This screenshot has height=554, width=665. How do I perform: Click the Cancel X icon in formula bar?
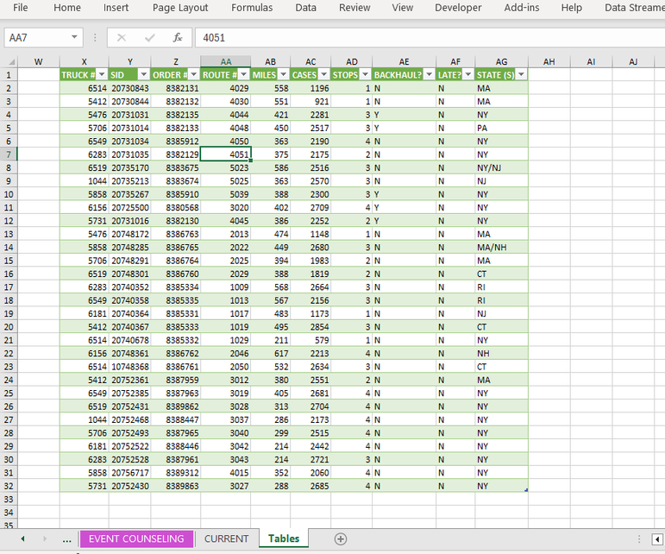(x=122, y=38)
